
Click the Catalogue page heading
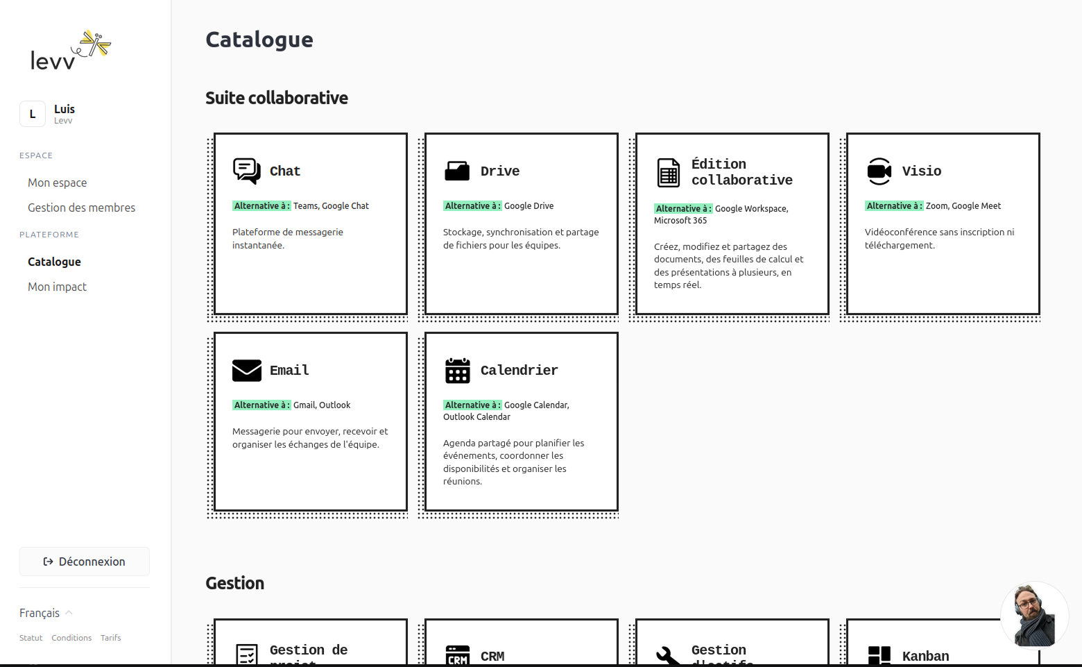point(259,40)
